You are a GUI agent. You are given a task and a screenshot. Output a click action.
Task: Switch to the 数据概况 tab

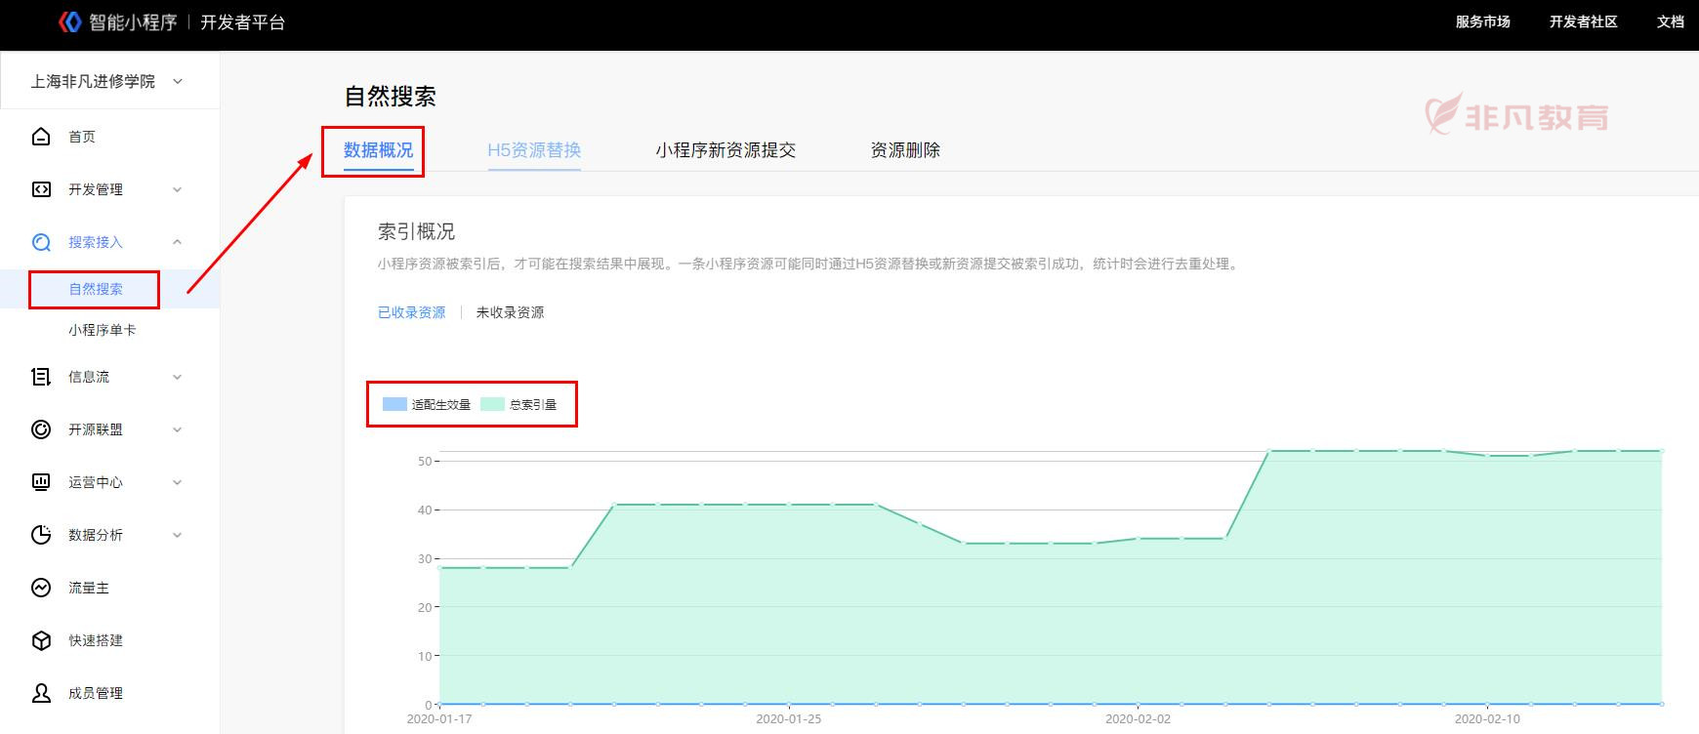click(378, 150)
